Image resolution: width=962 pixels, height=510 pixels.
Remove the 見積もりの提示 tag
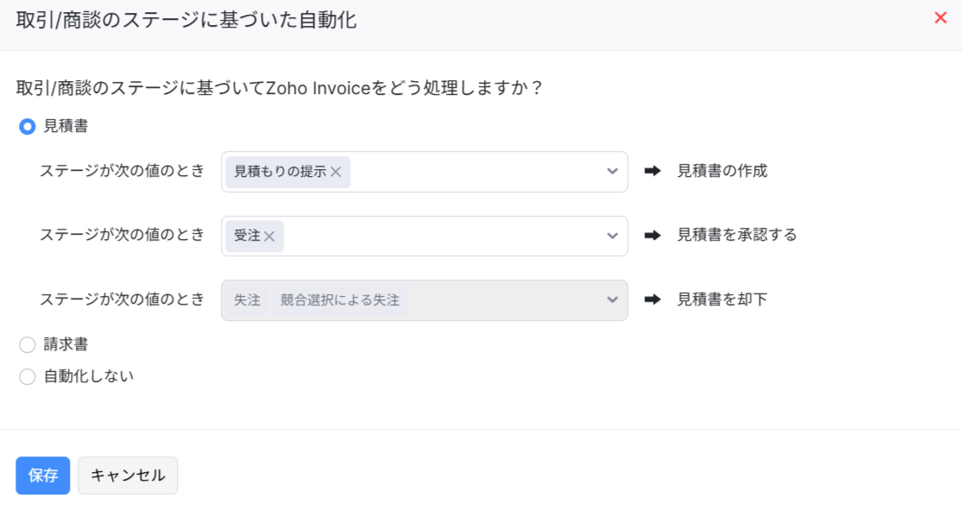point(336,172)
